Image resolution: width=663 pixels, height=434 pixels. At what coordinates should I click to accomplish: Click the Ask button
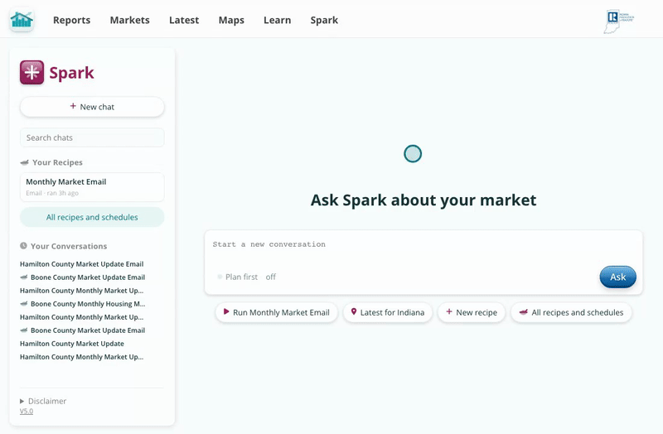617,277
